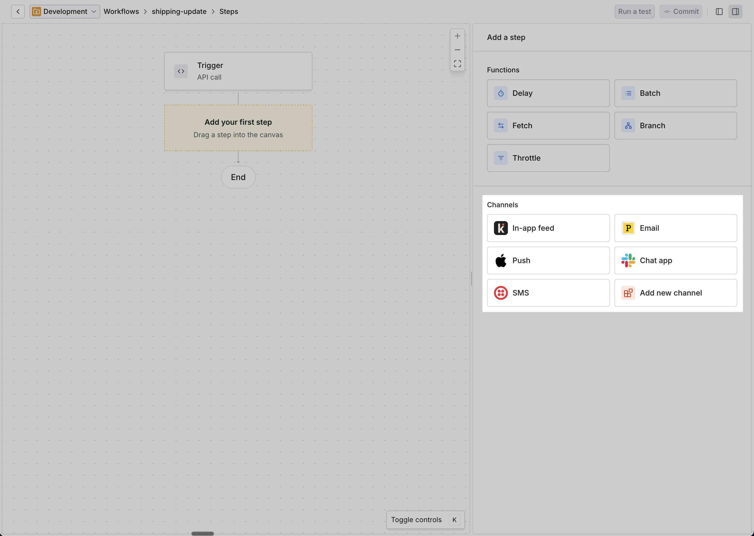Add a Branch function step
The image size is (754, 536).
(676, 125)
